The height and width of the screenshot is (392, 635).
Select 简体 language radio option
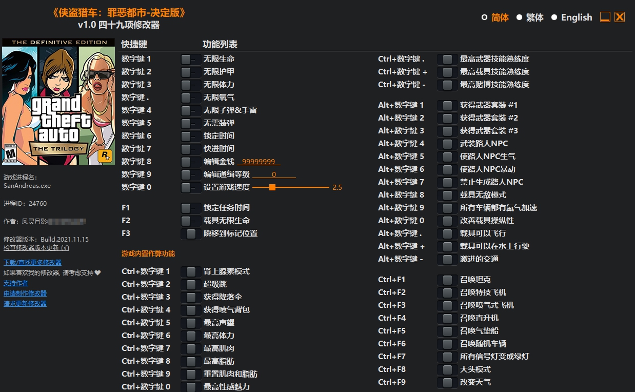(484, 17)
